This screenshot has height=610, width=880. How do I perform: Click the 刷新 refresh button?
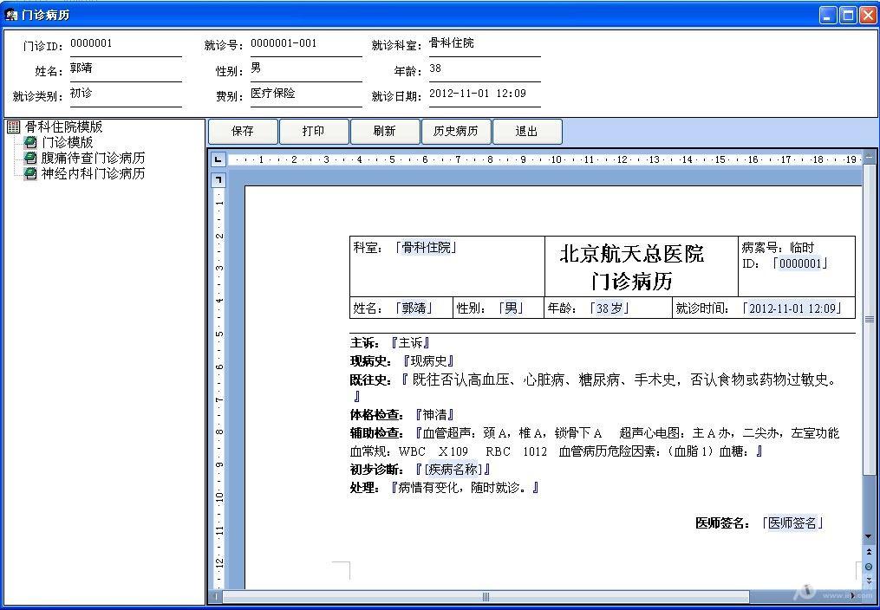click(384, 131)
